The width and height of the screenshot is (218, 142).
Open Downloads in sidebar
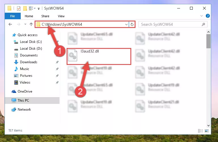pos(29,62)
